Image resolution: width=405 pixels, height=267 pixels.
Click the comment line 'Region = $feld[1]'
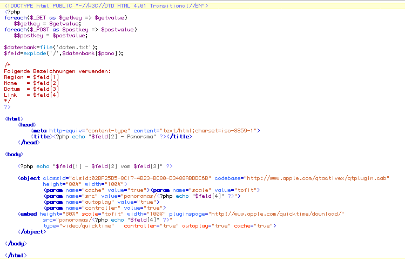[31, 77]
